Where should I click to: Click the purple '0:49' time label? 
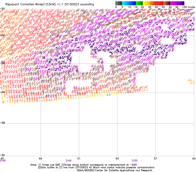69,161
